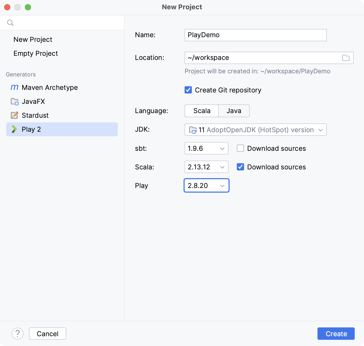Screen dimensions: 364x346
Task: Switch Language to Java
Action: point(234,111)
